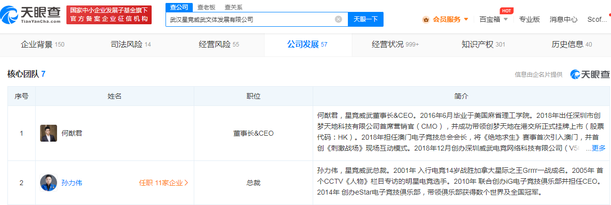611x205 pixels.
Task: Select the 知识产权 tab
Action: [483, 45]
